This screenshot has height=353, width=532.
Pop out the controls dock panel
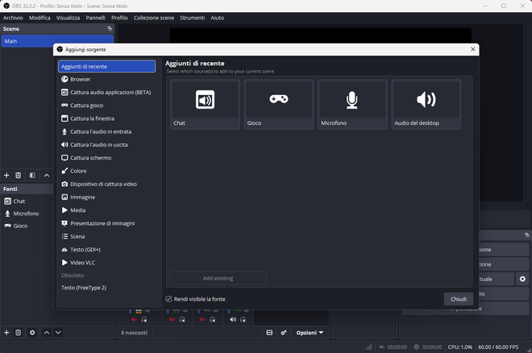coord(526,235)
